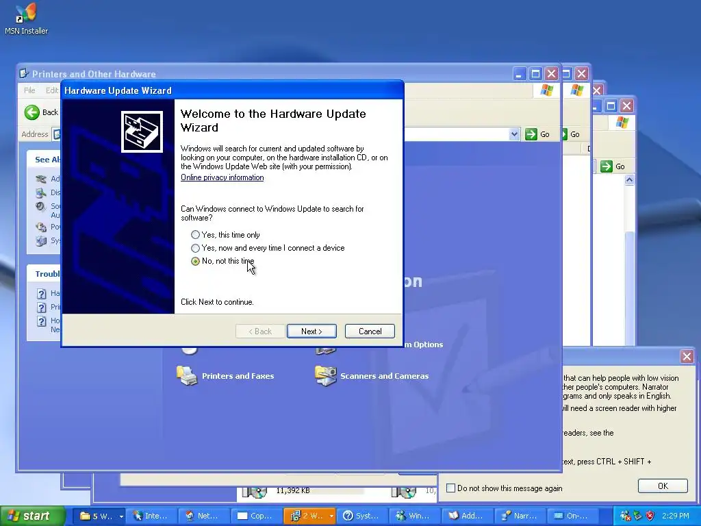
Task: Expand the 5 Windows Explorer taskbar group
Action: pyautogui.click(x=120, y=516)
